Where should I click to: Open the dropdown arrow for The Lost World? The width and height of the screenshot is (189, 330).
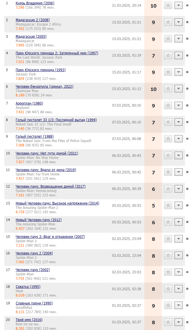(179, 55)
